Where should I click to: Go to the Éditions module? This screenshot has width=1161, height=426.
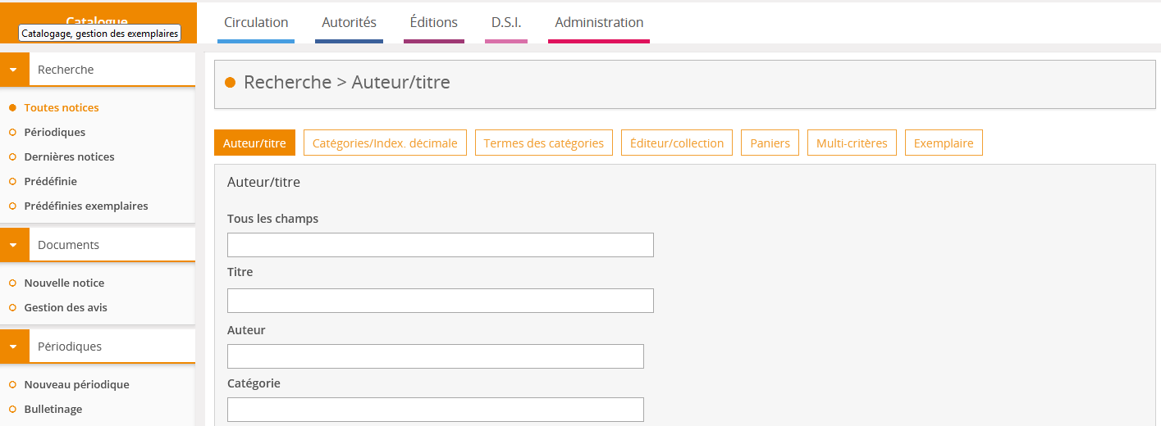(433, 23)
